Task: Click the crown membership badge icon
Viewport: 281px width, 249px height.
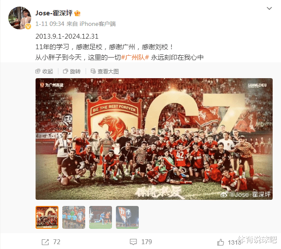Action: pos(77,13)
